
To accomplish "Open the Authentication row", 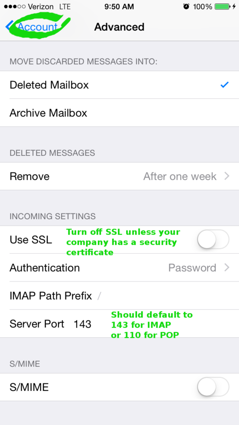I will pyautogui.click(x=119, y=268).
